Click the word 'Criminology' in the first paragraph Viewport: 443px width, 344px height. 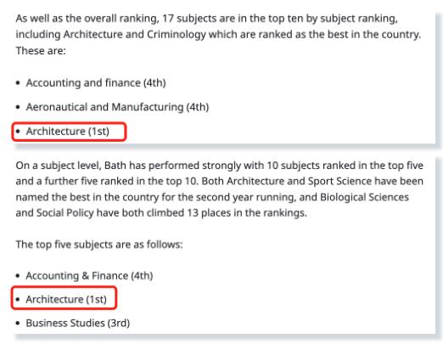click(x=177, y=35)
